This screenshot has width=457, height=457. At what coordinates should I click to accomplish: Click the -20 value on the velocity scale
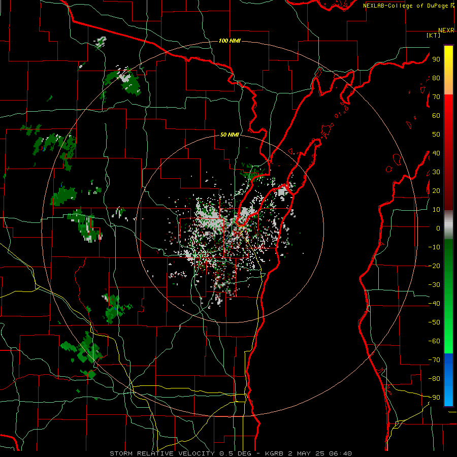(434, 266)
